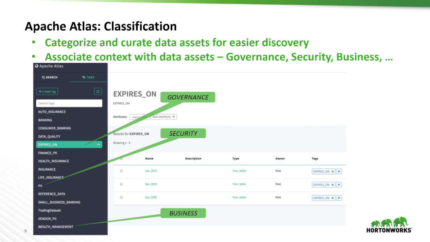Select the DATA_QUALITY tag

pos(49,137)
